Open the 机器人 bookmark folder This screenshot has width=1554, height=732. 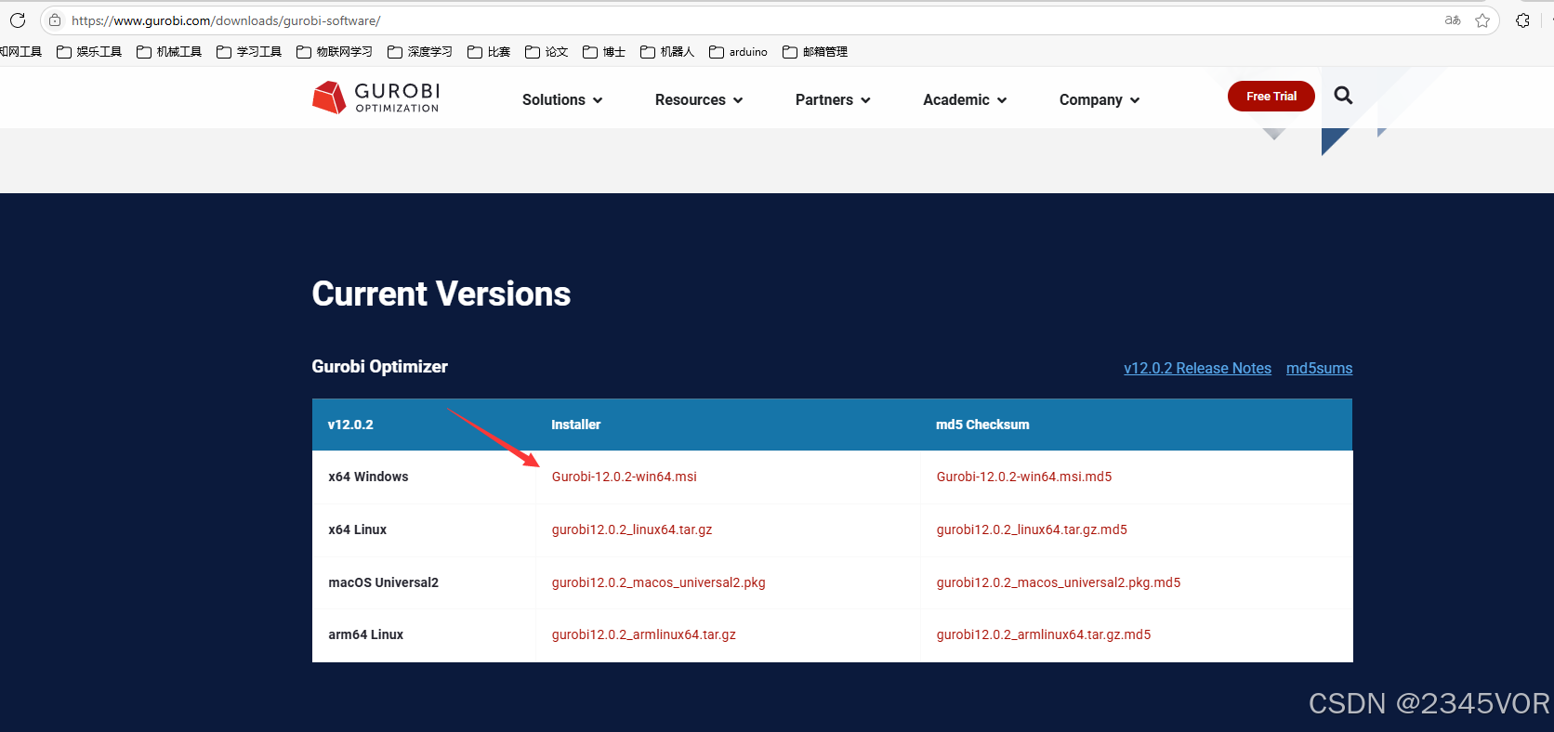(x=667, y=52)
